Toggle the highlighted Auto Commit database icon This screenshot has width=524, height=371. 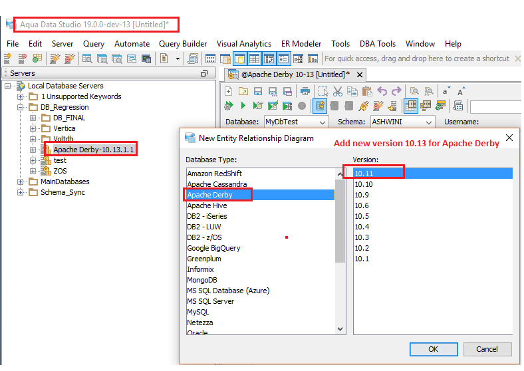(319, 106)
